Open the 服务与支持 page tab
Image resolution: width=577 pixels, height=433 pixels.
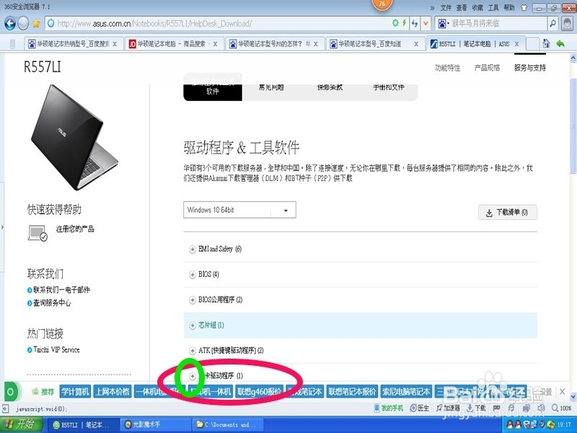(530, 68)
